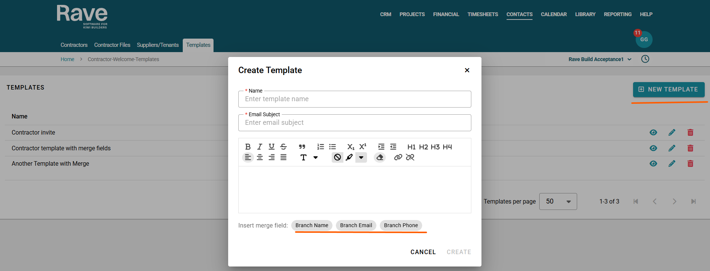The image size is (710, 271).
Task: Preview the Contractor invite template
Action: click(653, 132)
